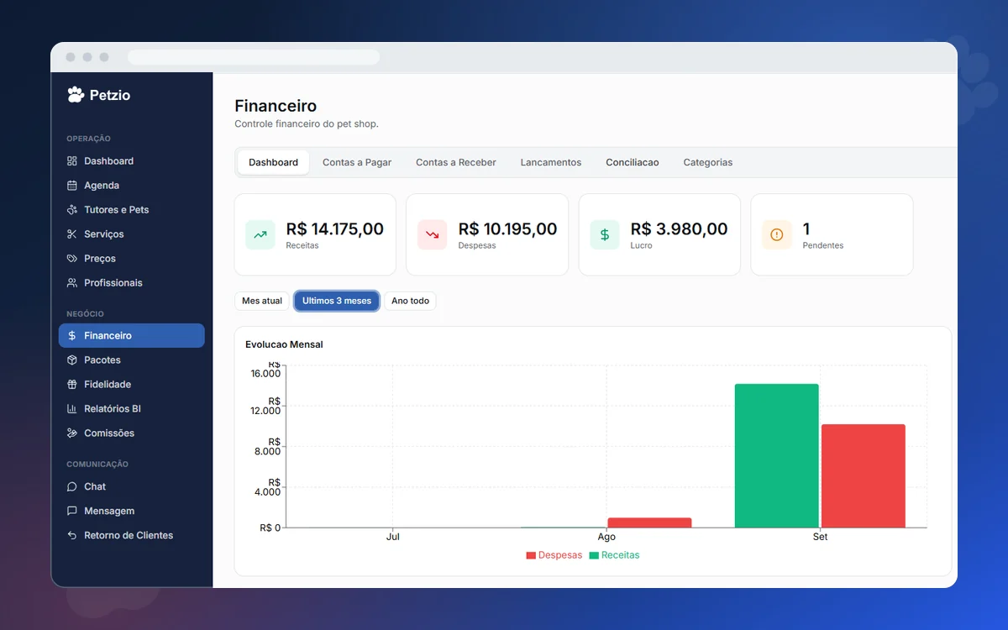This screenshot has width=1008, height=630.
Task: Open the Mensagem section
Action: (131, 512)
